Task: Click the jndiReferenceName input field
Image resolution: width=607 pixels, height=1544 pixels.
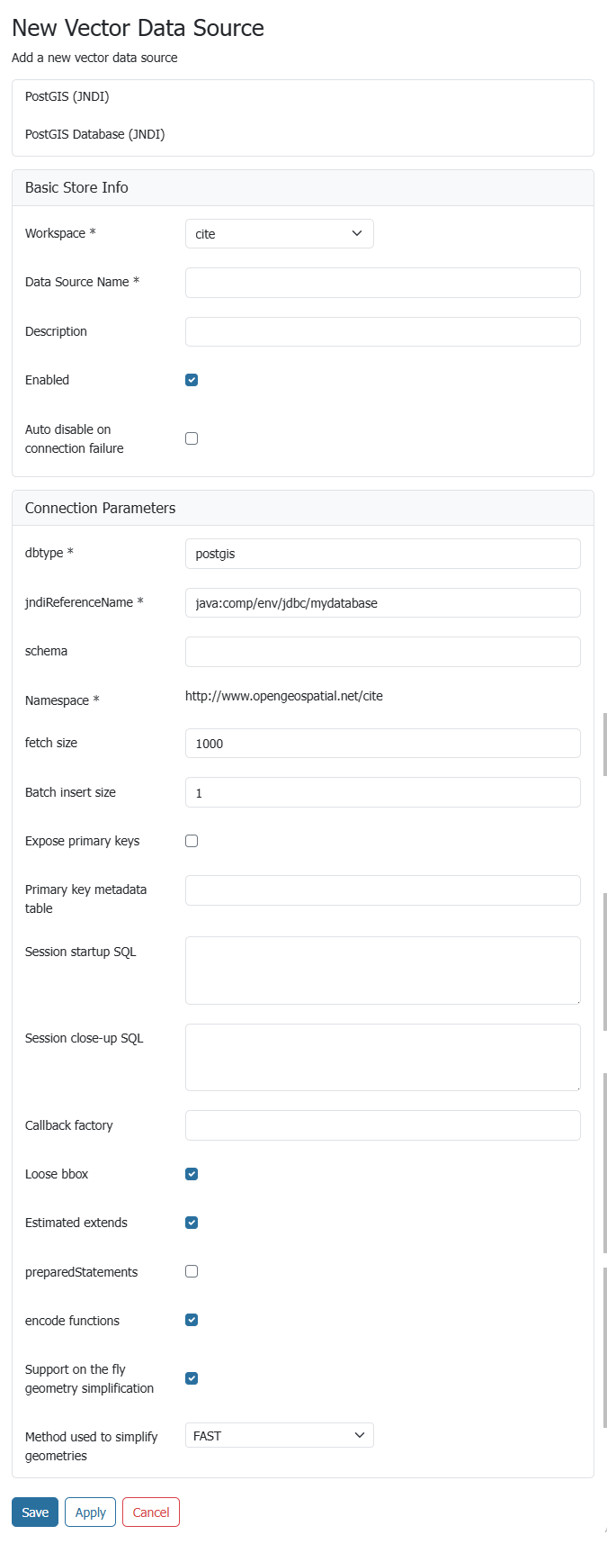Action: [382, 603]
